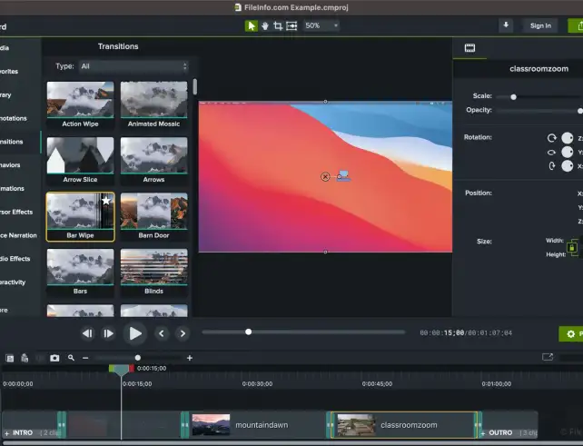Pick the Arrows transition thumbnail
The width and height of the screenshot is (583, 446).
tap(154, 161)
